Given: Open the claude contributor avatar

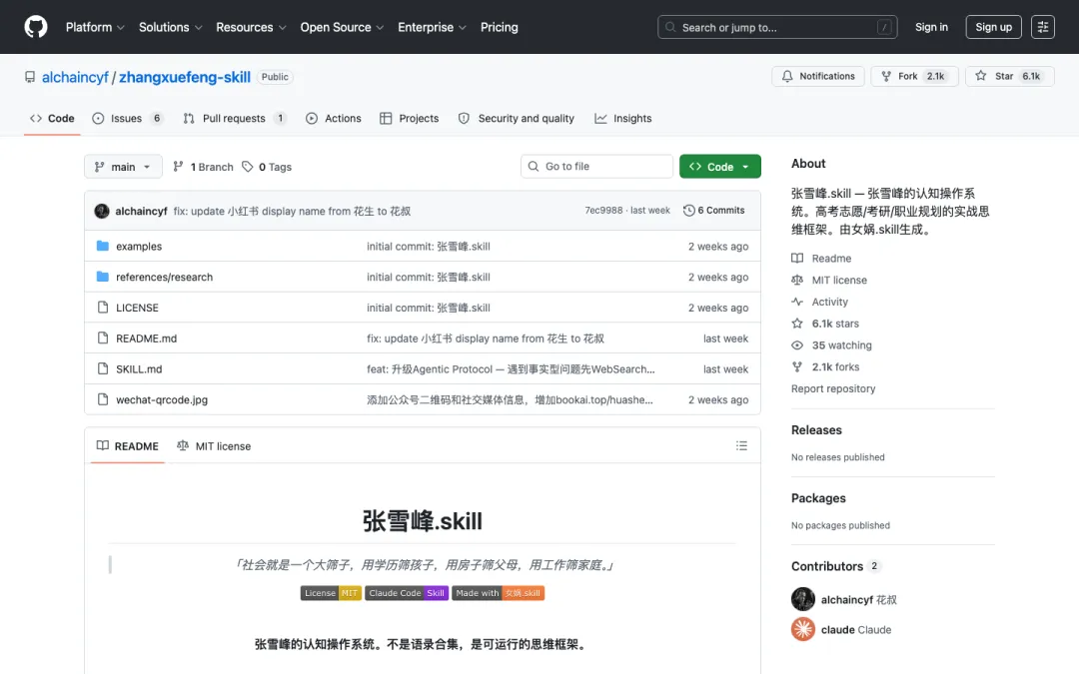Looking at the screenshot, I should [x=803, y=629].
